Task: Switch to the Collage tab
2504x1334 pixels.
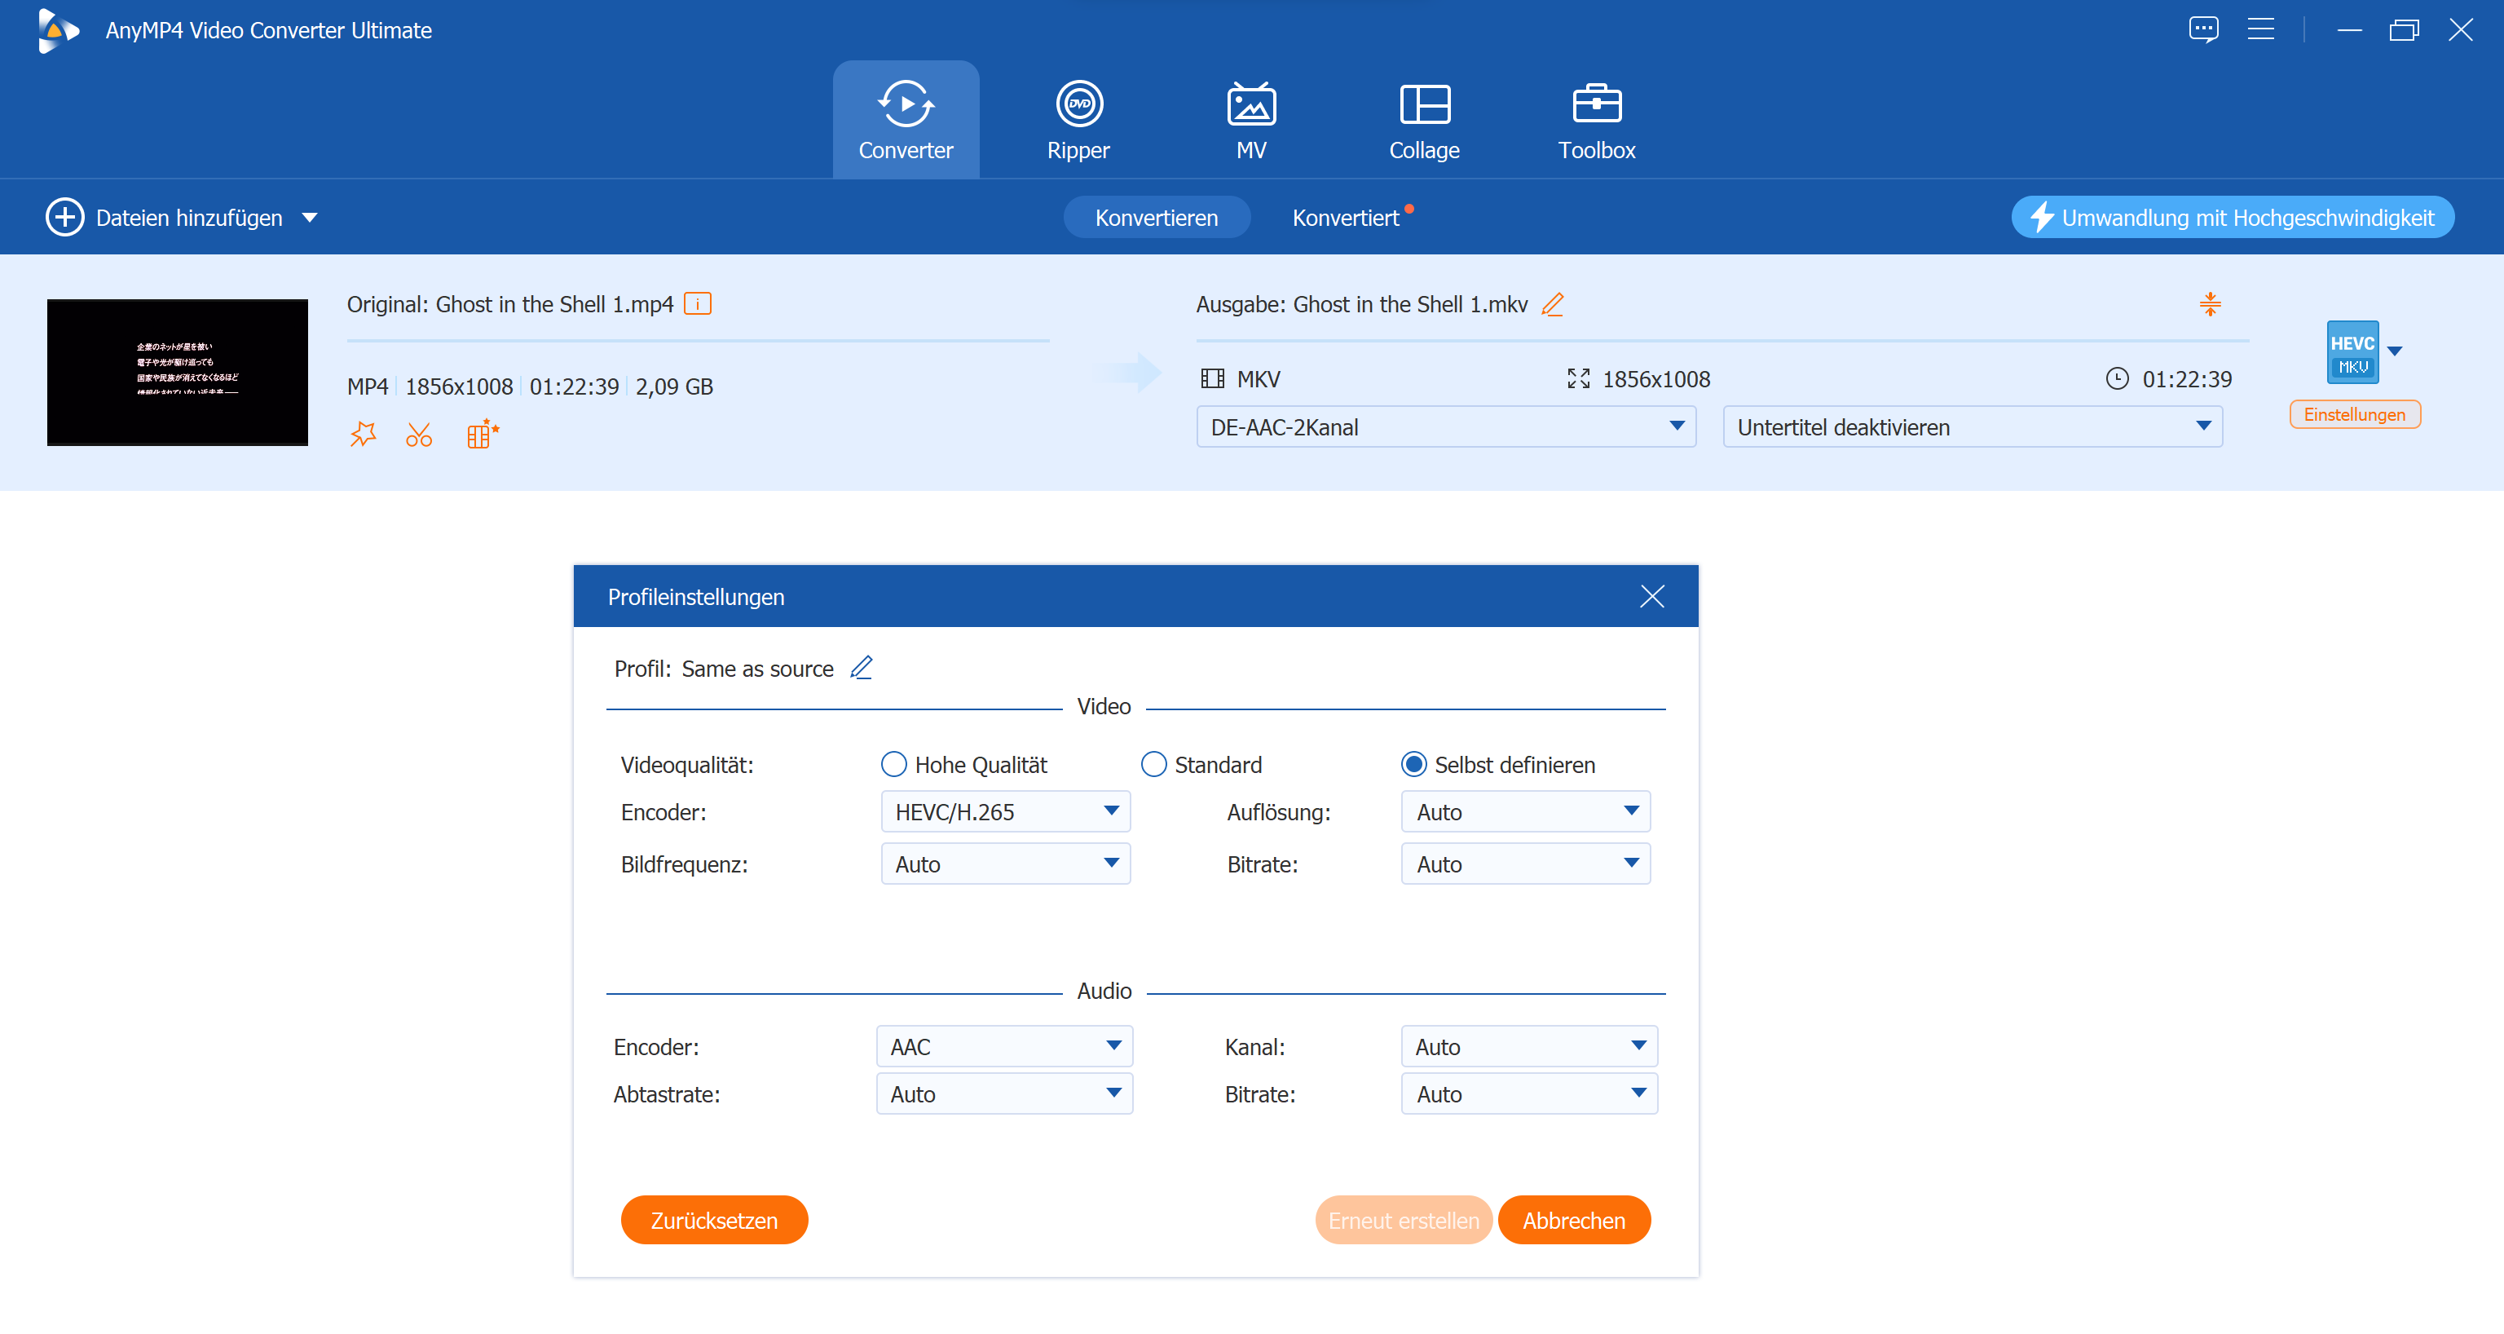Action: click(x=1424, y=120)
